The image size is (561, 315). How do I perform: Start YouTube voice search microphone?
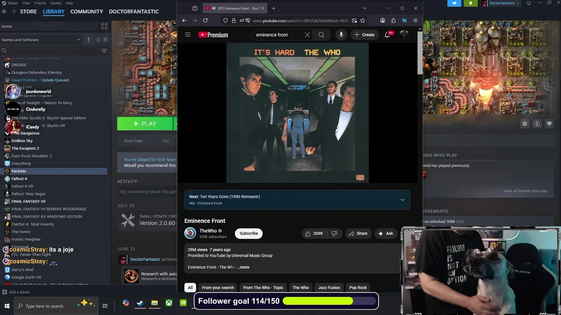[341, 35]
